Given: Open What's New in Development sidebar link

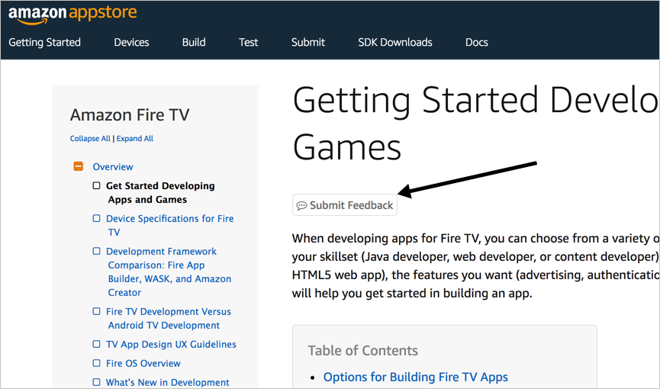Looking at the screenshot, I should click(x=168, y=382).
